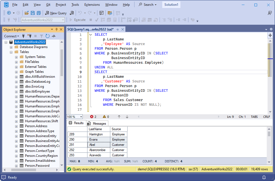The height and width of the screenshot is (181, 275).
Task: Close the Object Explorer panel
Action: (61, 29)
